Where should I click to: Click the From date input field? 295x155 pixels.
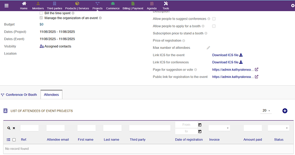pos(186,125)
